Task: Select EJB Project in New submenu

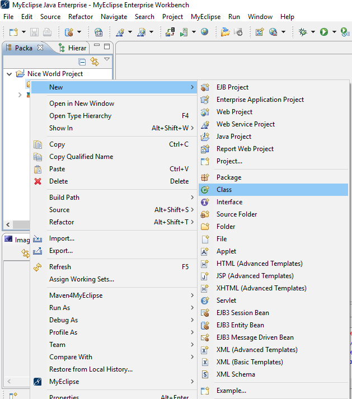Action: pyautogui.click(x=273, y=87)
